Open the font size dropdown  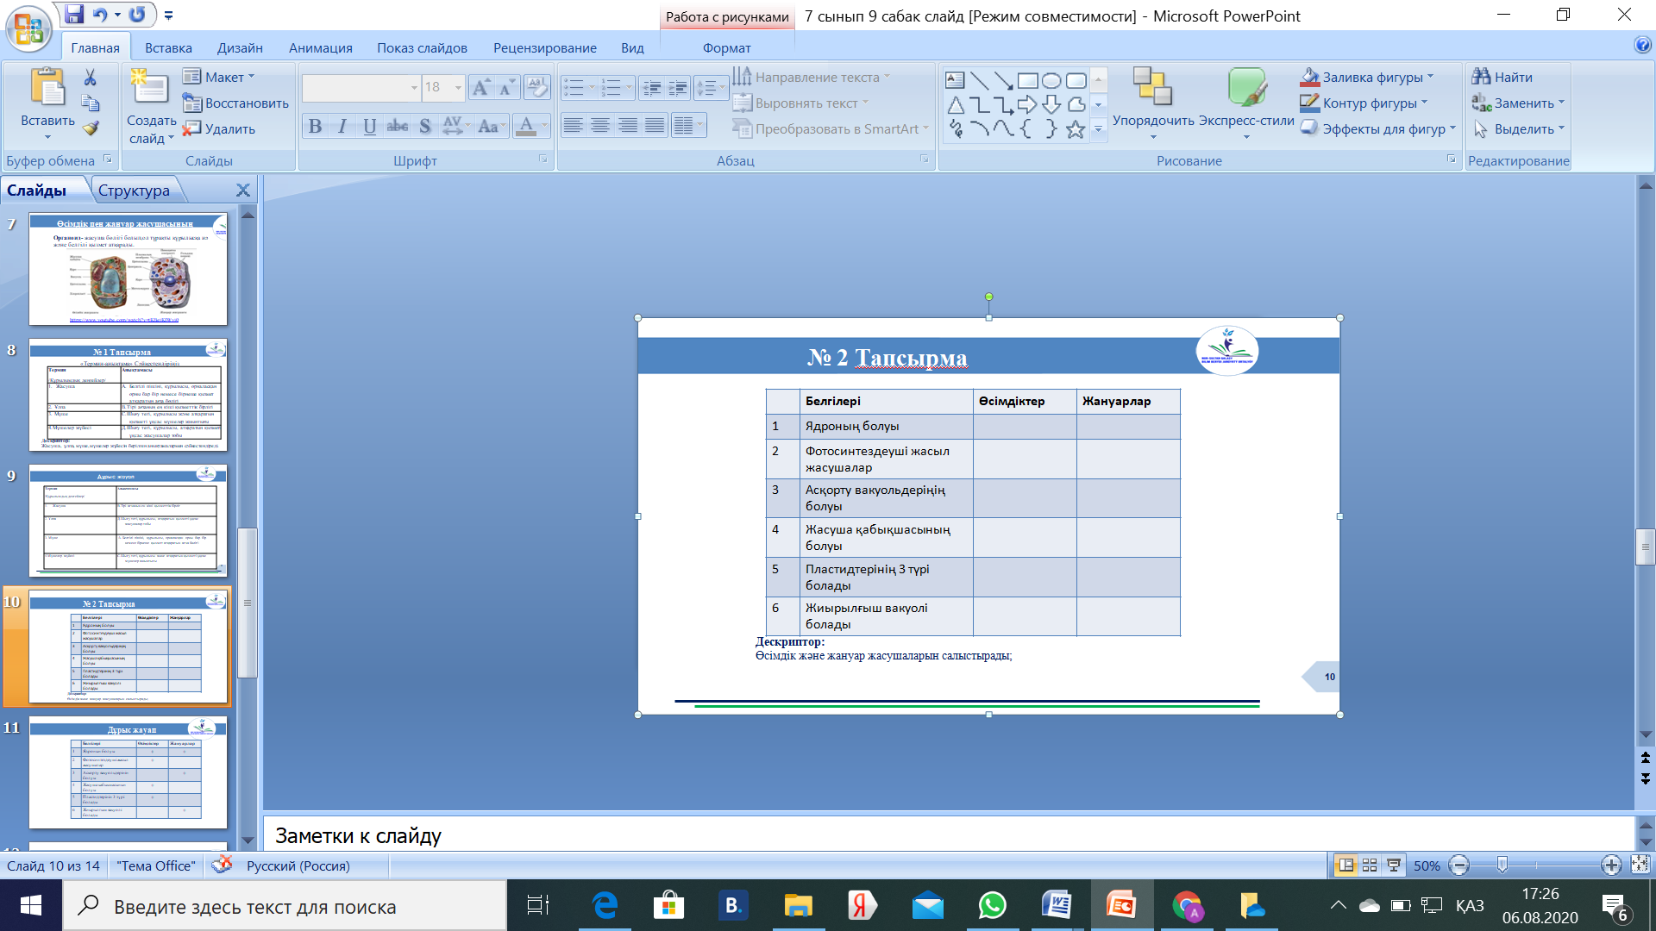coord(458,87)
